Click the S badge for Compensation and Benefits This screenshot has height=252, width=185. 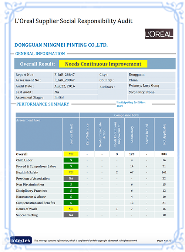click(71, 203)
